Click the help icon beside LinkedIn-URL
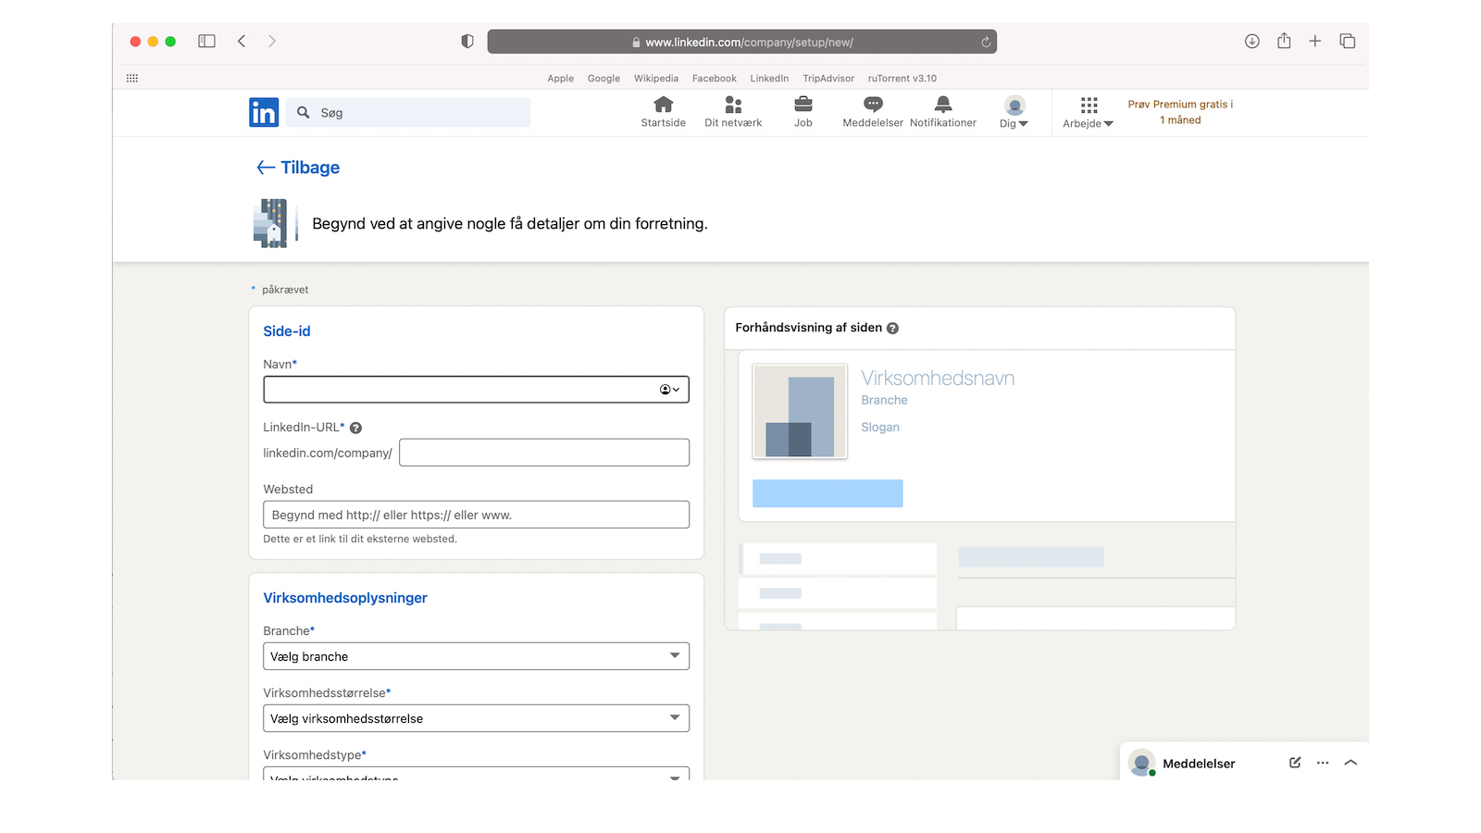This screenshot has width=1481, height=833. coord(355,428)
